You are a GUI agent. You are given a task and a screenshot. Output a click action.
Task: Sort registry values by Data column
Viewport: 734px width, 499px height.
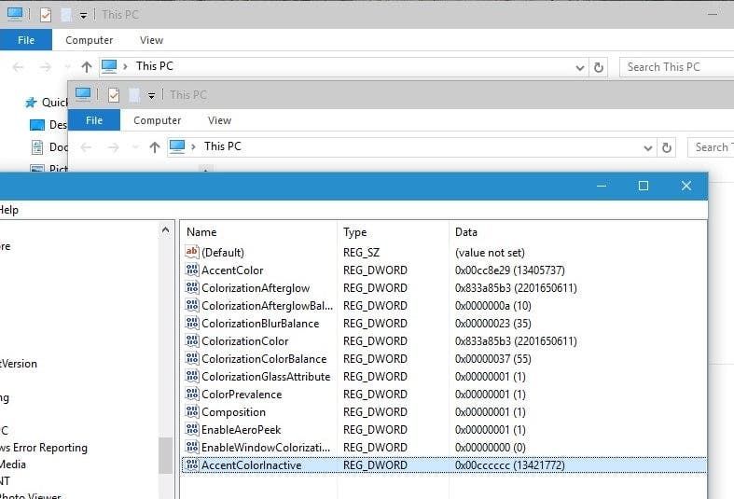577,231
